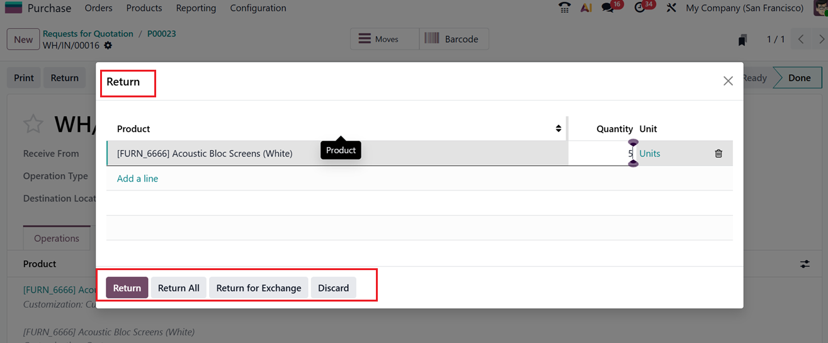Click the WH/IN/00016 reference text
Image resolution: width=828 pixels, height=343 pixels.
(71, 45)
